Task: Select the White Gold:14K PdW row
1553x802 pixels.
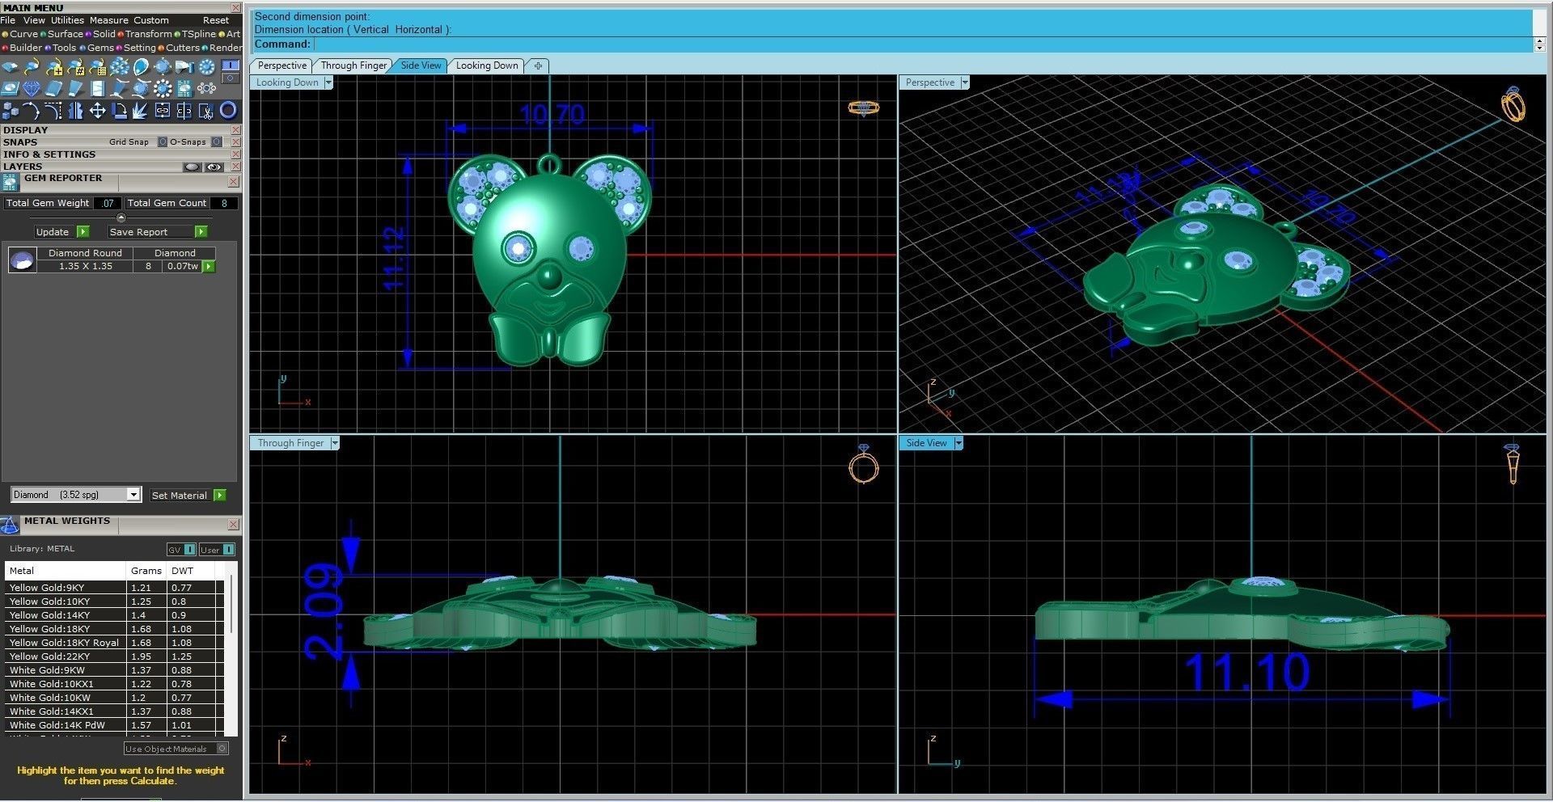Action: [x=113, y=724]
